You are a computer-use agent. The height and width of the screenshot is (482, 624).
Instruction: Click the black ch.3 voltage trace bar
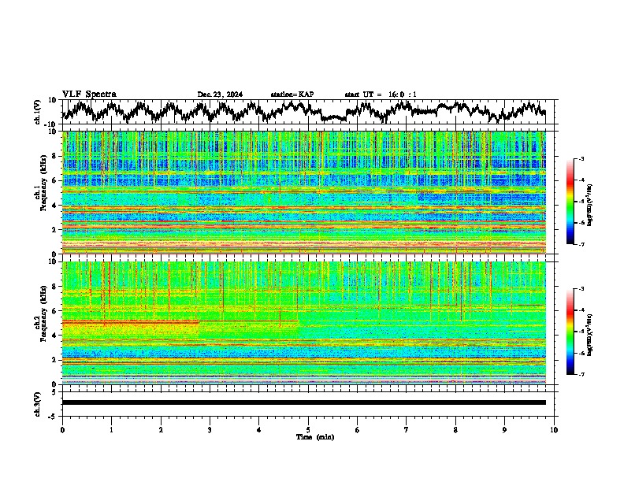click(x=303, y=402)
